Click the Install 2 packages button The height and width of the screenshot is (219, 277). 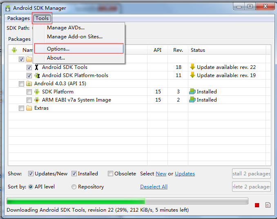pos(251,174)
